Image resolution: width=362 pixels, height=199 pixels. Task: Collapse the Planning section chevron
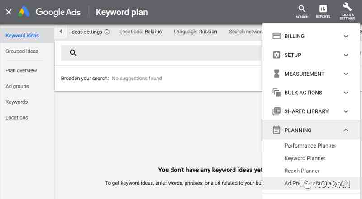pyautogui.click(x=346, y=130)
